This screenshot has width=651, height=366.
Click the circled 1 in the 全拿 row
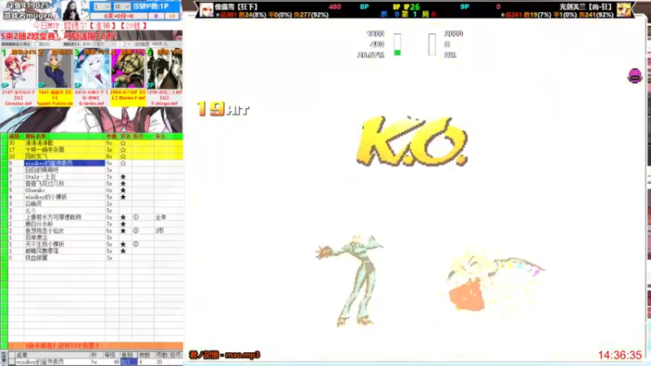click(x=136, y=217)
